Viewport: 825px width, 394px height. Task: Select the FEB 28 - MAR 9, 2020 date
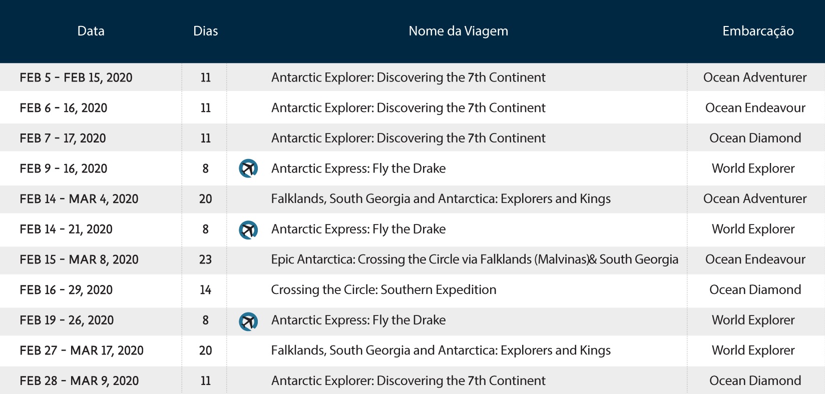79,381
